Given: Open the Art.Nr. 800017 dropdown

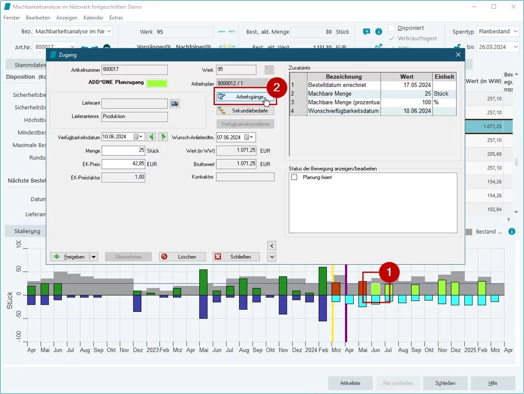Looking at the screenshot, I should pos(72,47).
